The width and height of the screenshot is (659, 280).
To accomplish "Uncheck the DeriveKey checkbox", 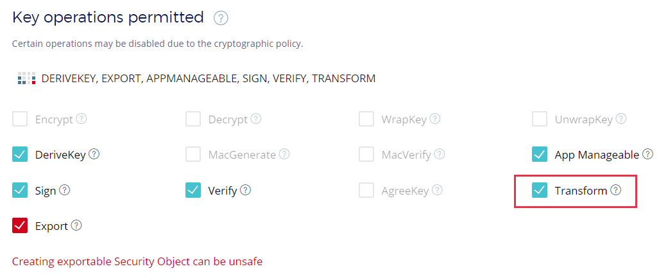I will [x=20, y=154].
